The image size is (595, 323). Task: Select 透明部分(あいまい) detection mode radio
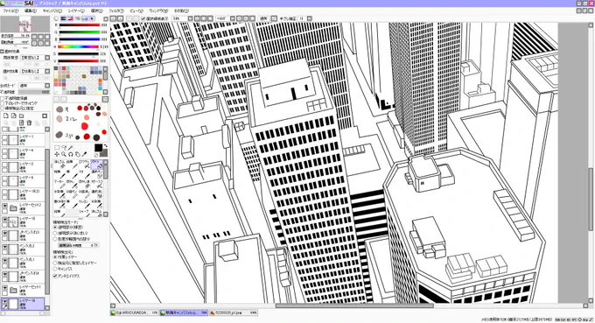pyautogui.click(x=55, y=233)
